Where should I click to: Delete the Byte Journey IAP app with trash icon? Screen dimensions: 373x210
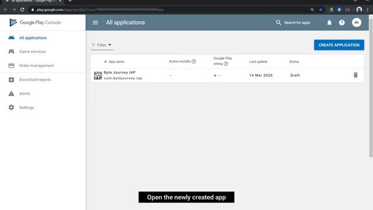356,75
